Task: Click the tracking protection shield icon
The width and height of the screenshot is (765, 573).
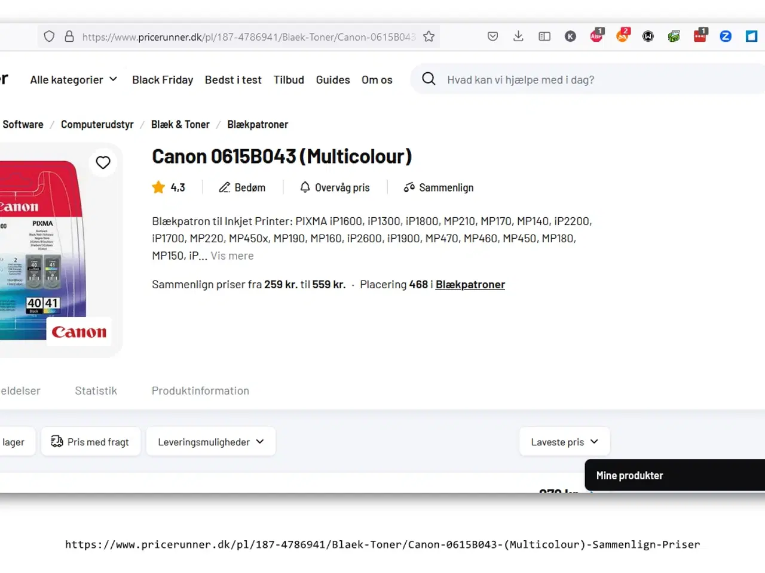Action: [x=49, y=36]
